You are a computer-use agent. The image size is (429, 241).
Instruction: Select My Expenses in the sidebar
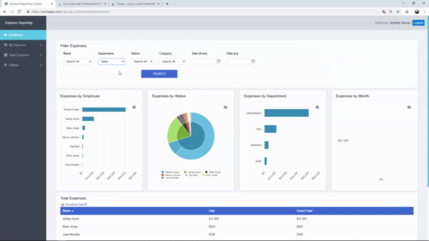[x=23, y=45]
